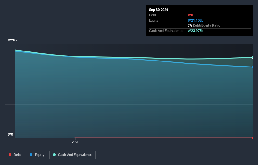The width and height of the screenshot is (258, 165).
Task: Toggle the Cash And Equivalents legend button
Action: pyautogui.click(x=72, y=155)
